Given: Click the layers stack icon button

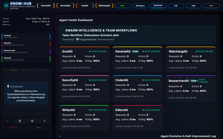Looking at the screenshot, I should (32, 121).
